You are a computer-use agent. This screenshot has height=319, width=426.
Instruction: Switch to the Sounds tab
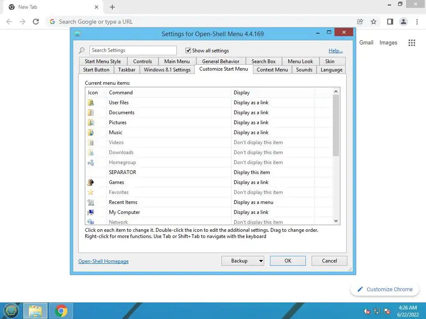point(304,70)
